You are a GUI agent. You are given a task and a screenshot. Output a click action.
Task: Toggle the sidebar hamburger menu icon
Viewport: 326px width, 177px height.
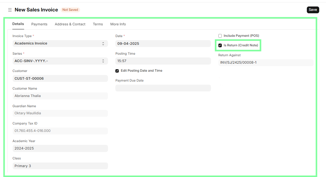[x=10, y=10]
